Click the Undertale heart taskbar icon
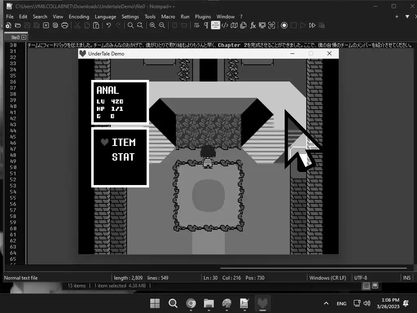 coord(263,303)
